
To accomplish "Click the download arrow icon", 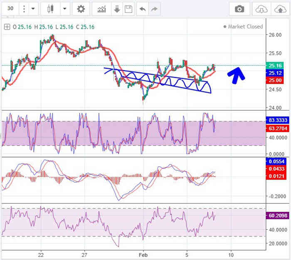I will 117,9.
